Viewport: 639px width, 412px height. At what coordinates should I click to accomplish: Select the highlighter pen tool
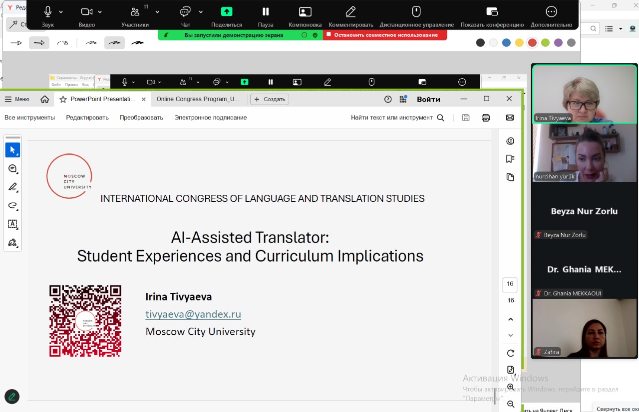click(13, 187)
